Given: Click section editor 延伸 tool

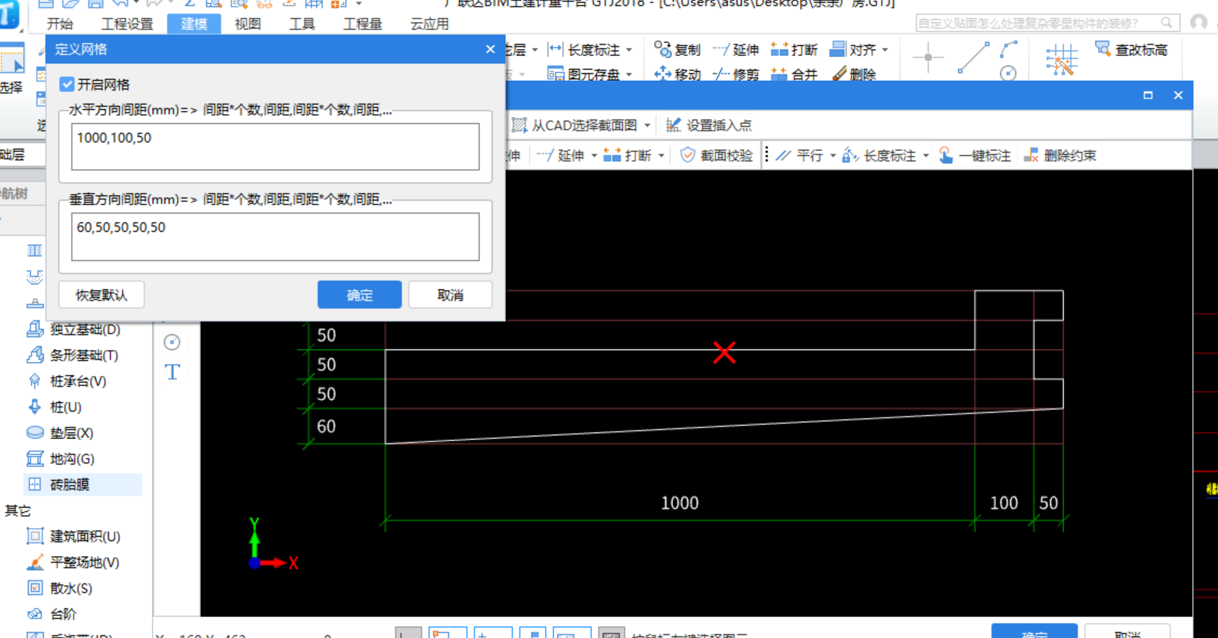Looking at the screenshot, I should (562, 155).
